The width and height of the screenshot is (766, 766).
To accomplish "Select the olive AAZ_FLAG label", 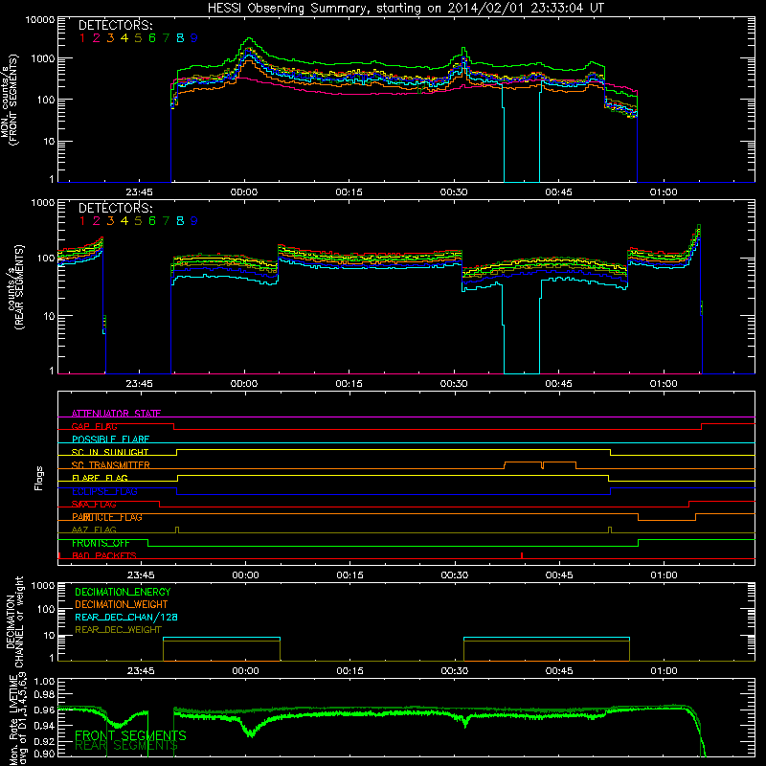I will click(94, 530).
